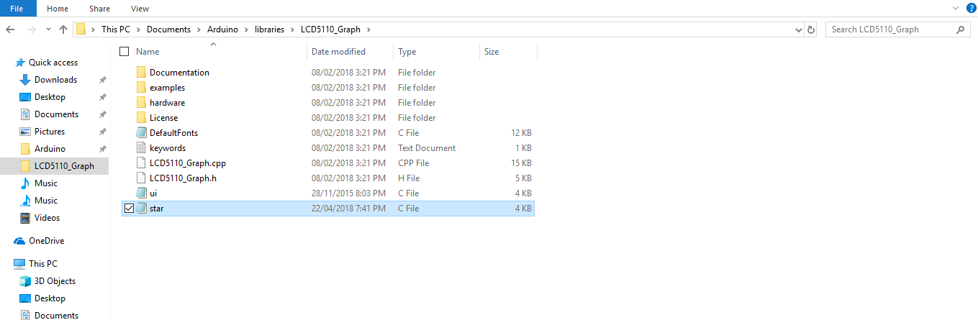This screenshot has width=978, height=320.
Task: Select Quick access in sidebar
Action: click(x=53, y=63)
